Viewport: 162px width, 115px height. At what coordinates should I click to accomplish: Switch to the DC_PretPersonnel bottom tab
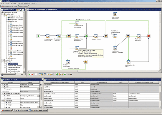point(21,110)
